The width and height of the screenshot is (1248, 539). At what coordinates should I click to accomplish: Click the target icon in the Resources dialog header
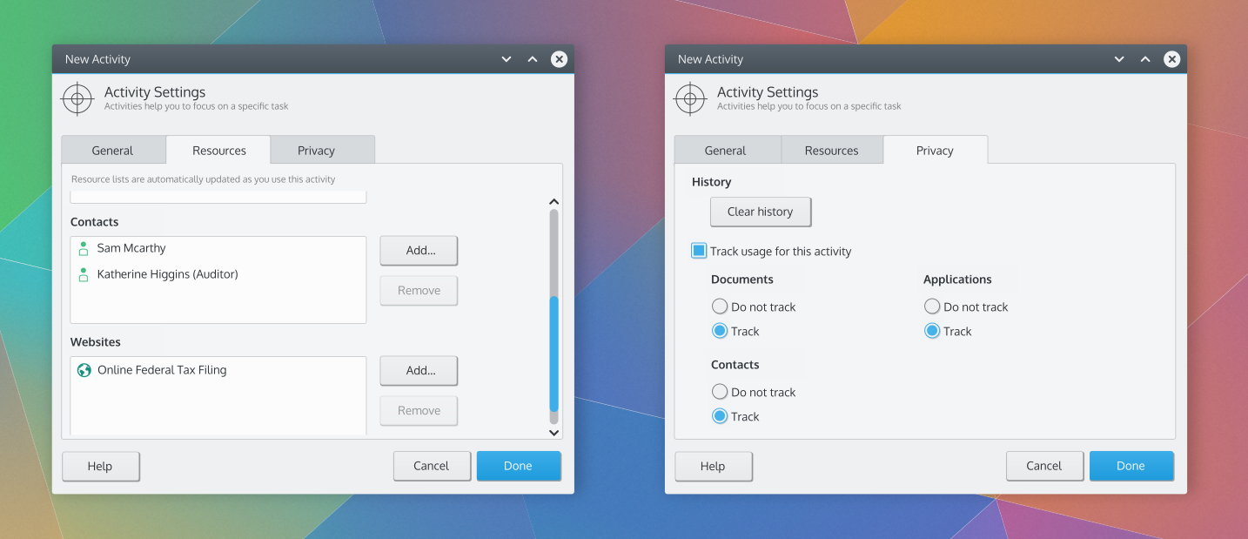77,98
